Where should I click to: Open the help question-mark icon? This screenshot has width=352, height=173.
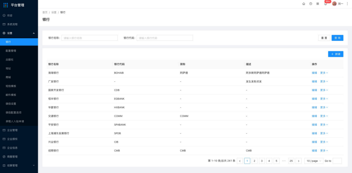coord(311,4)
